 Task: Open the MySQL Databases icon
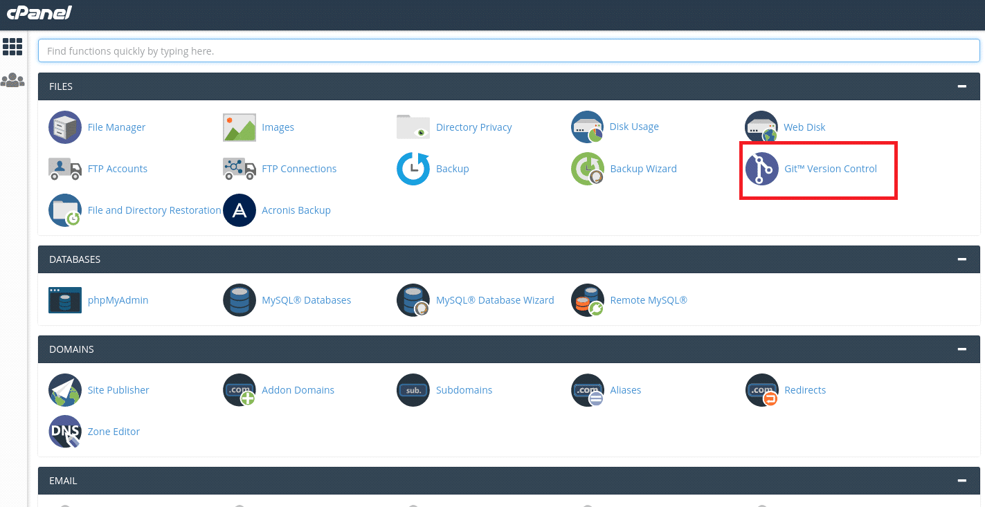(239, 300)
